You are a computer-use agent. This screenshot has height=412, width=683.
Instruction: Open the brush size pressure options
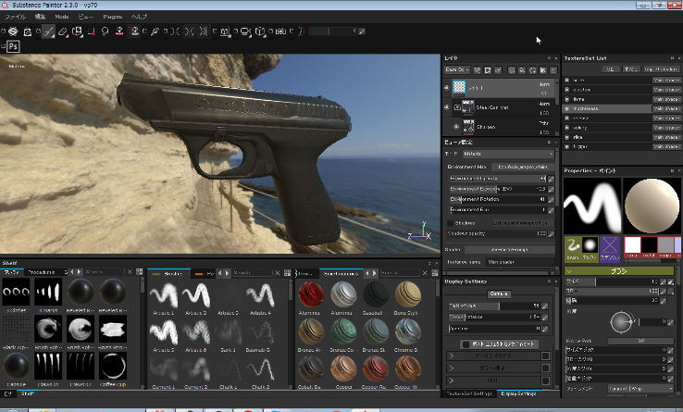coord(670,281)
